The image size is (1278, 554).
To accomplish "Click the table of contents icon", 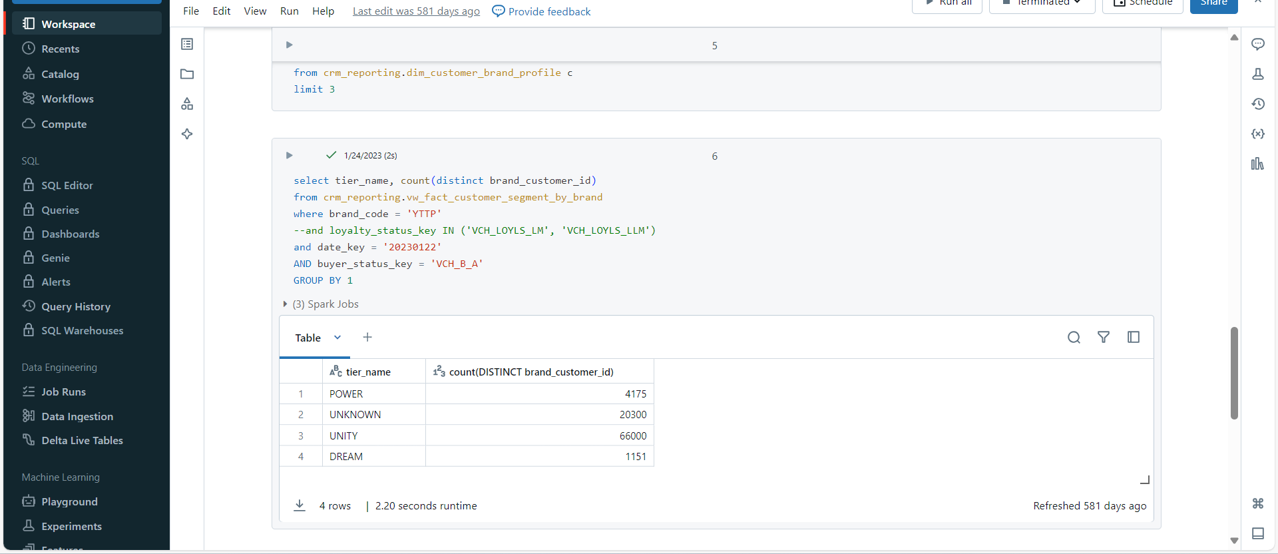I will point(187,44).
